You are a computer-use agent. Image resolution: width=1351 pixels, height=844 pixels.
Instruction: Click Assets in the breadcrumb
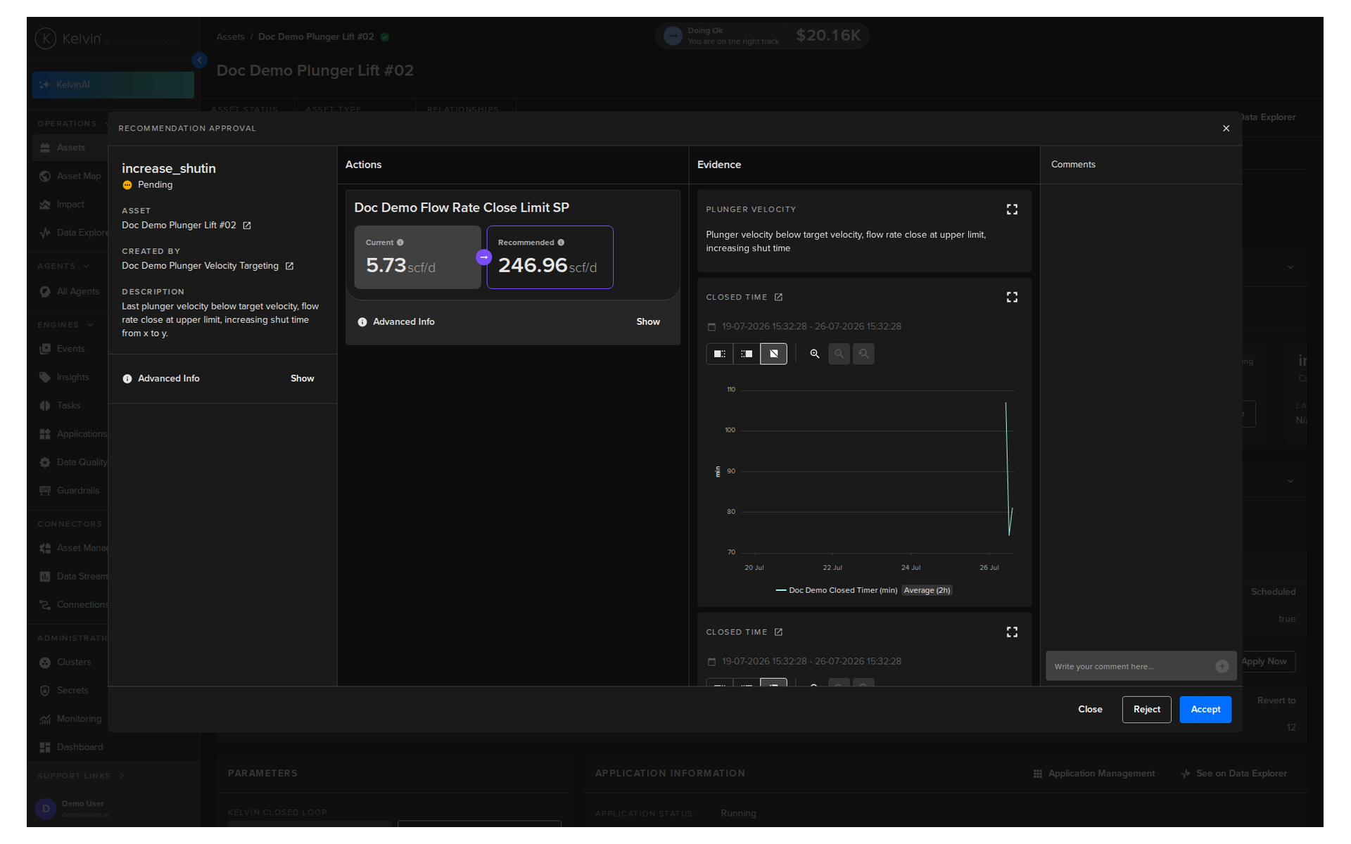tap(230, 37)
